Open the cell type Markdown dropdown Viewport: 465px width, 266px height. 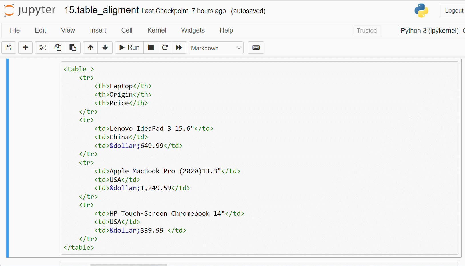tap(216, 48)
